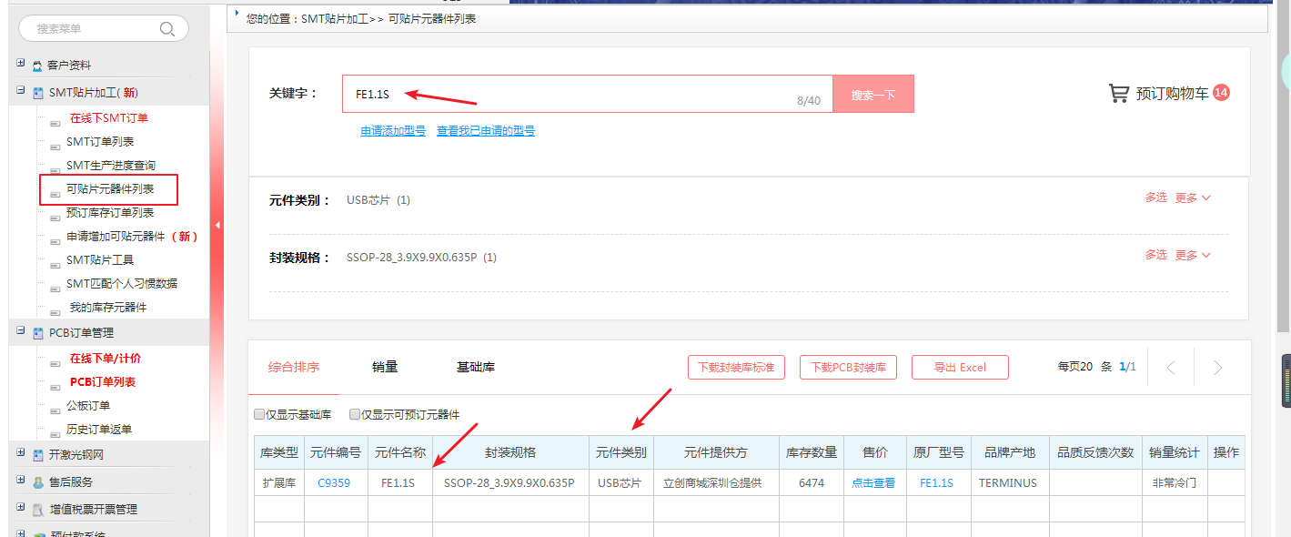Click the magnifier icon in menu search
1291x537 pixels.
tap(166, 29)
